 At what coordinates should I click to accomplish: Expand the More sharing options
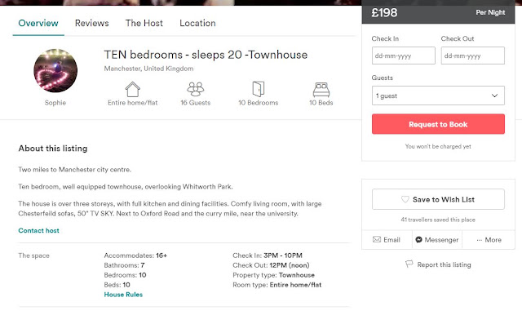tap(489, 240)
